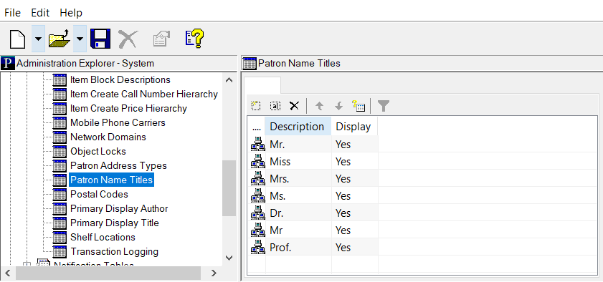Viewport: 603px width, 282px height.
Task: Sort by the Description column header
Action: click(x=298, y=127)
